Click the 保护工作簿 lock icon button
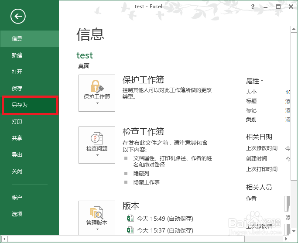Screen dimensions: 298x243 pos(97,93)
